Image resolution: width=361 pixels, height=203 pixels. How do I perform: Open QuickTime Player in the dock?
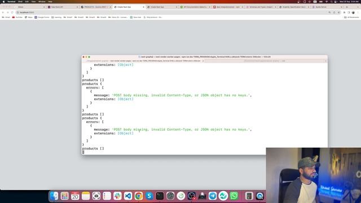(259, 196)
